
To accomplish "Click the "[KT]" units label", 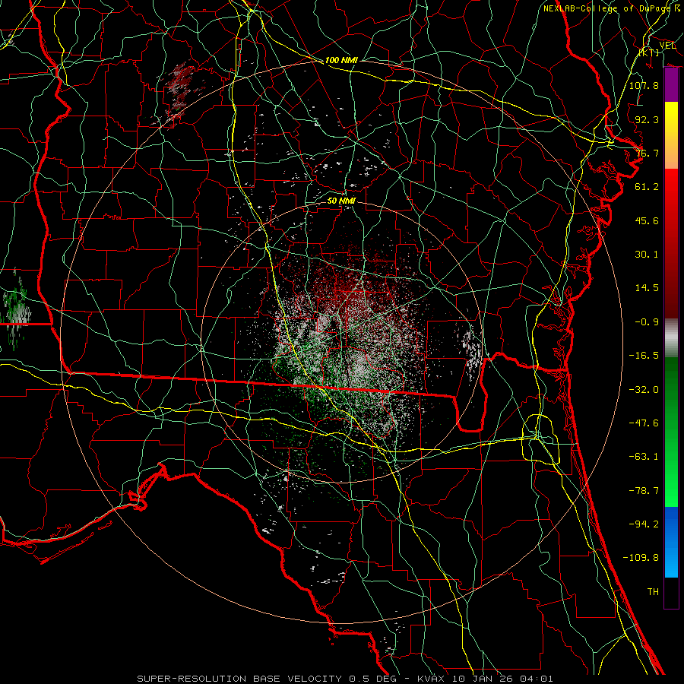I will coord(649,52).
